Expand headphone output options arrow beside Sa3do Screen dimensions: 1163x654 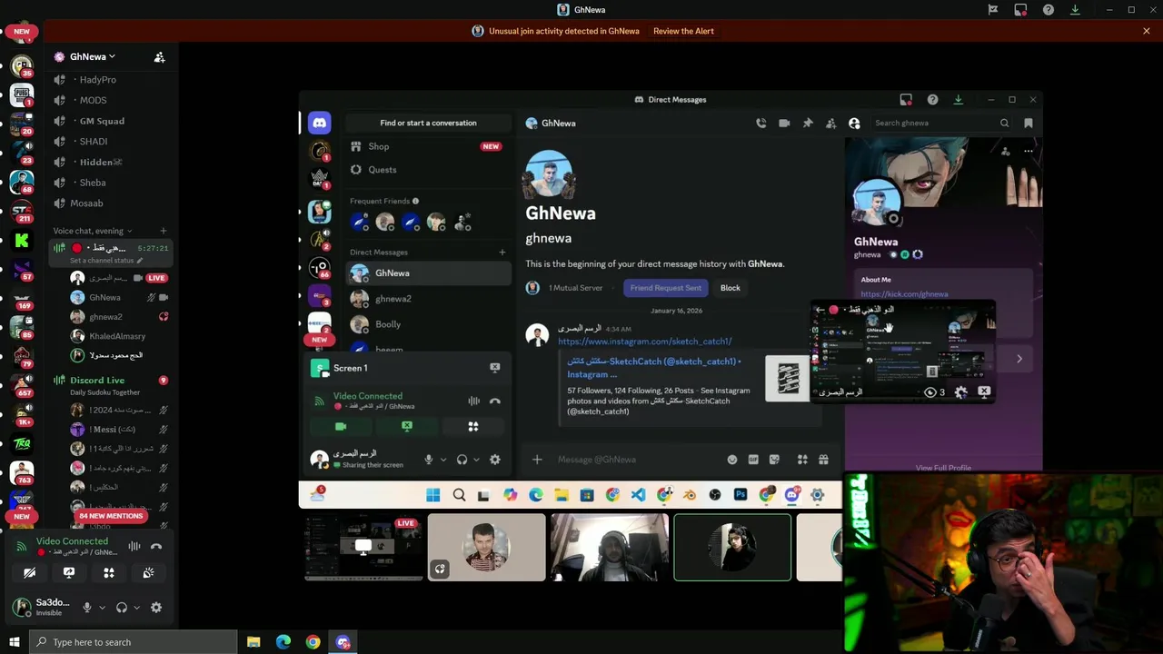(136, 608)
